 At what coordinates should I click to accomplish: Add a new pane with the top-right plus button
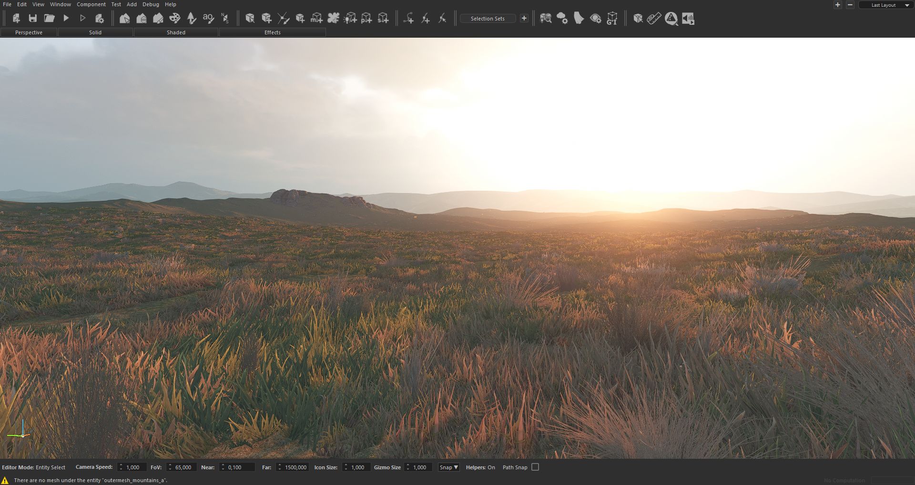837,5
